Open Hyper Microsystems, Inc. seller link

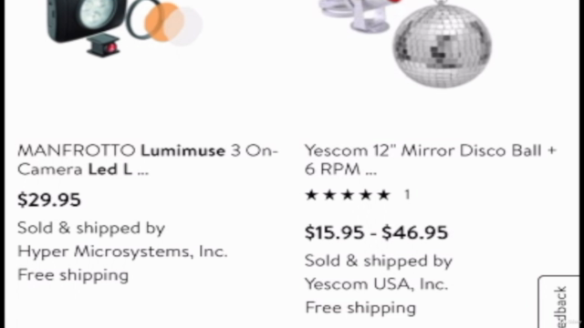(122, 251)
